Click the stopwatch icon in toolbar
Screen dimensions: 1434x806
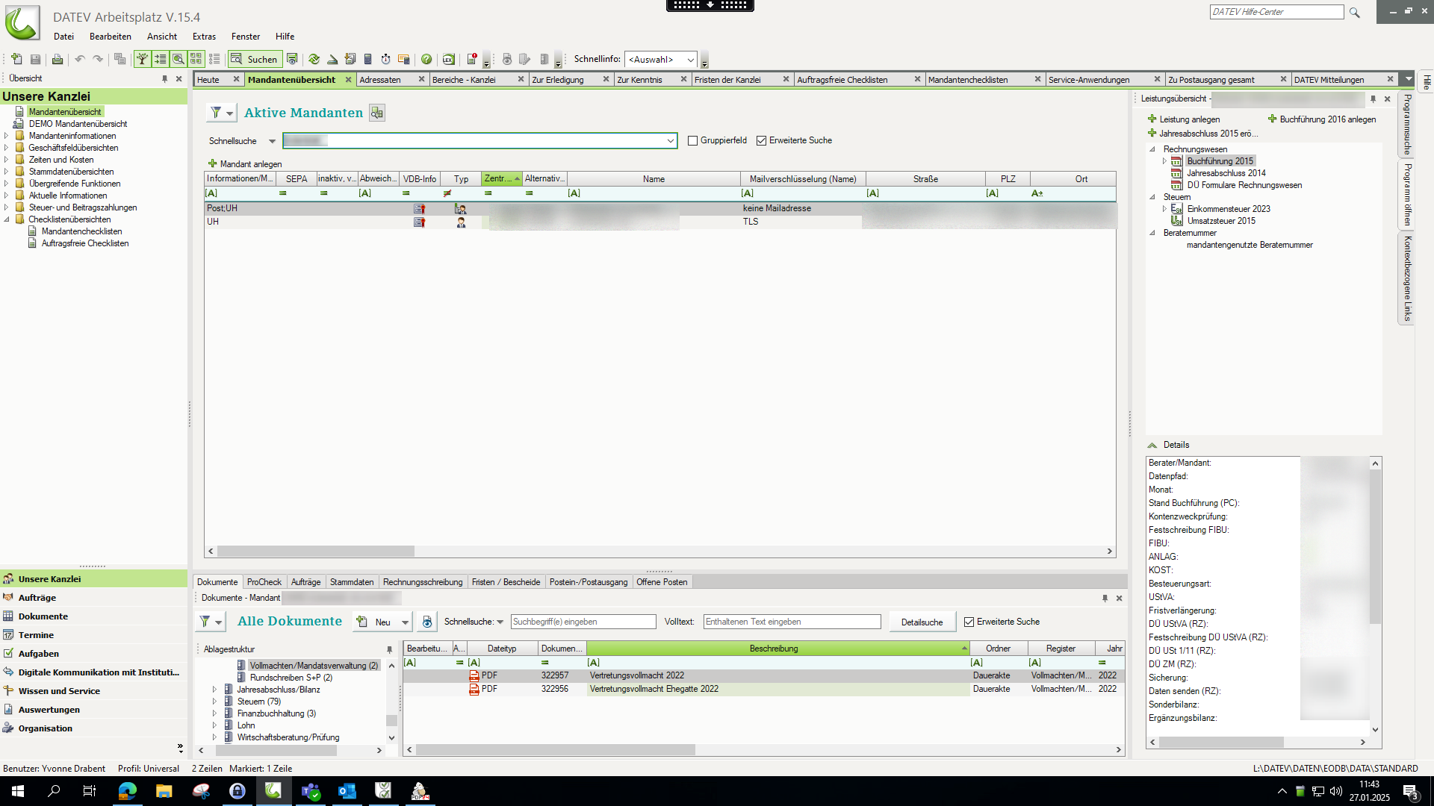[x=385, y=59]
